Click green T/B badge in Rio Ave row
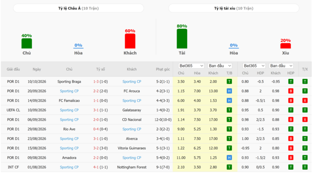Screen dimensions: 312x175 click(x=229, y=129)
